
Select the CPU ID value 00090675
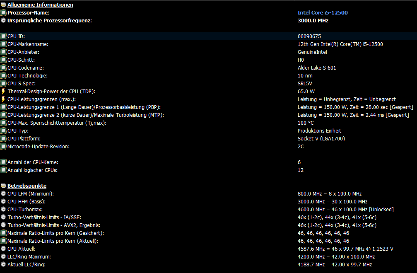(309, 36)
